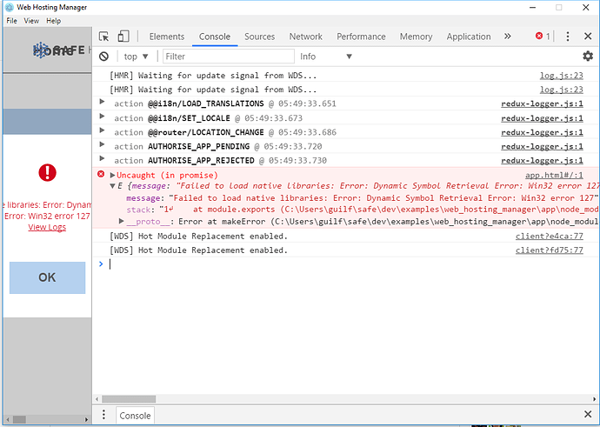Open the View menu
This screenshot has height=427, width=600.
pyautogui.click(x=31, y=21)
